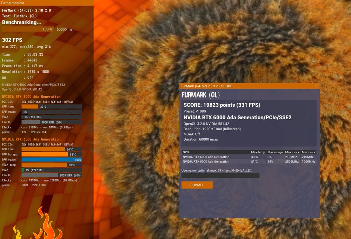This screenshot has height=239, width=351.
Task: Click the GPU usage 100% blue bar
Action: pos(52,160)
